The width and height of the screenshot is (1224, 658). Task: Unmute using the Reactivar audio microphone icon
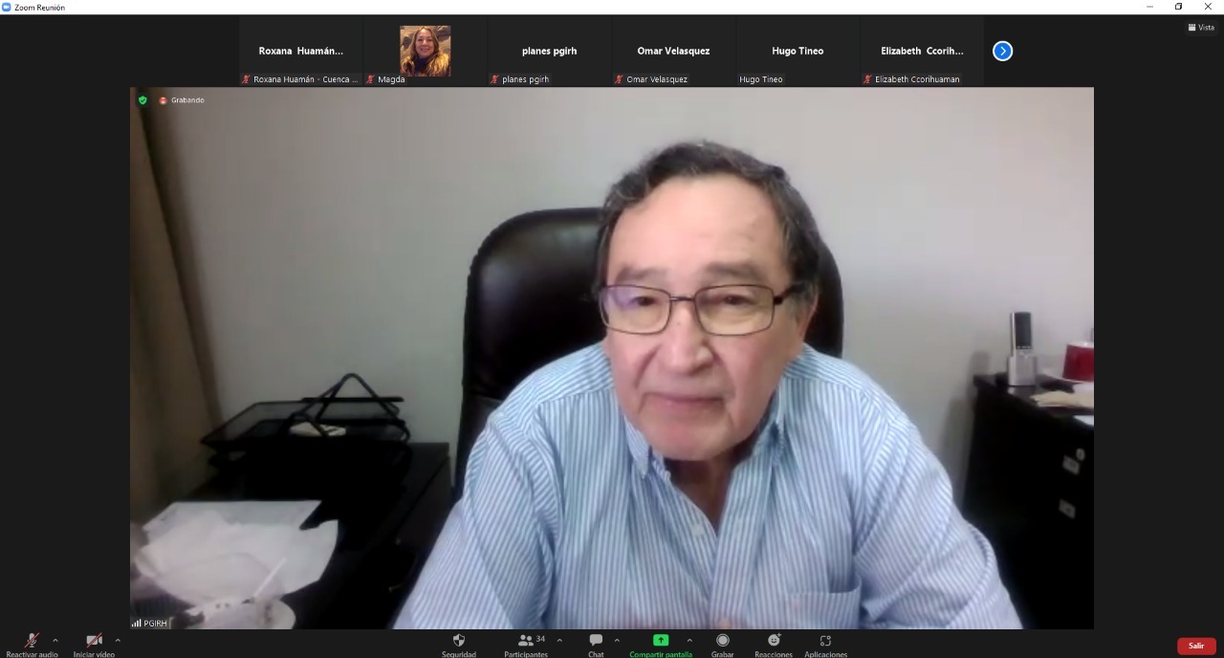(32, 641)
